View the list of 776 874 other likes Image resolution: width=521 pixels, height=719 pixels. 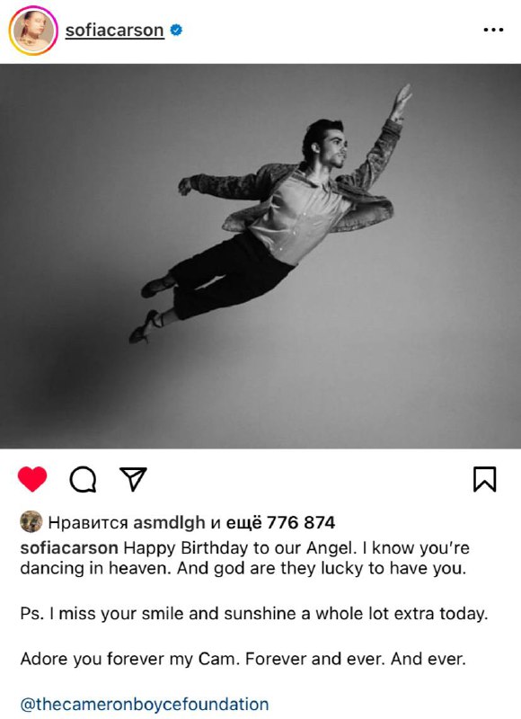(x=281, y=523)
